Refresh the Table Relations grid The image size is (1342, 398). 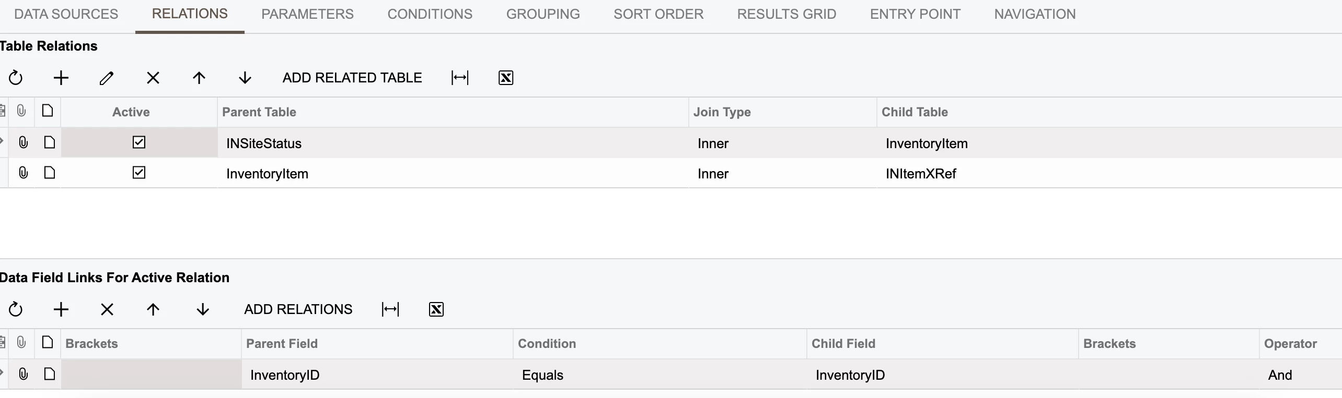tap(16, 78)
